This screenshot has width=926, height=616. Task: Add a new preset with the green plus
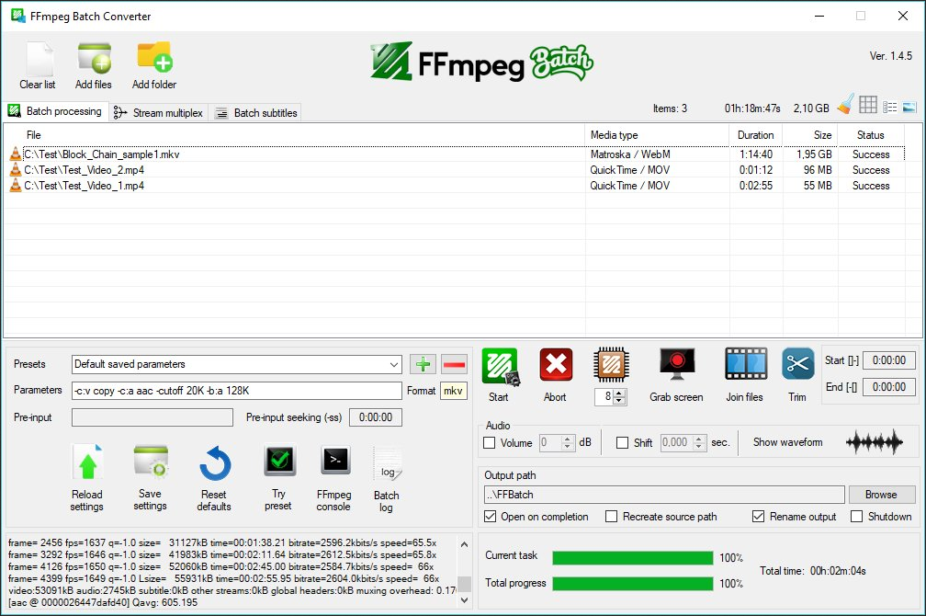[x=423, y=364]
